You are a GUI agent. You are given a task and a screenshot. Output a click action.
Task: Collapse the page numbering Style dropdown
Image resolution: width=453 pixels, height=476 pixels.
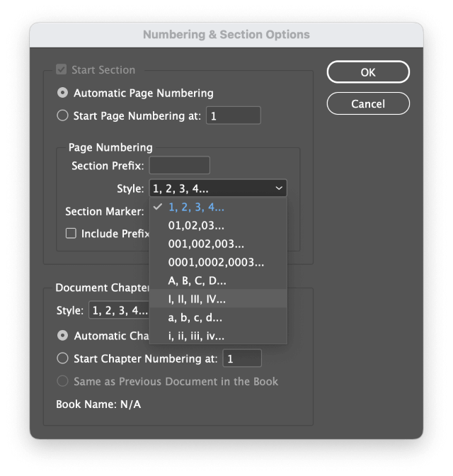(217, 188)
